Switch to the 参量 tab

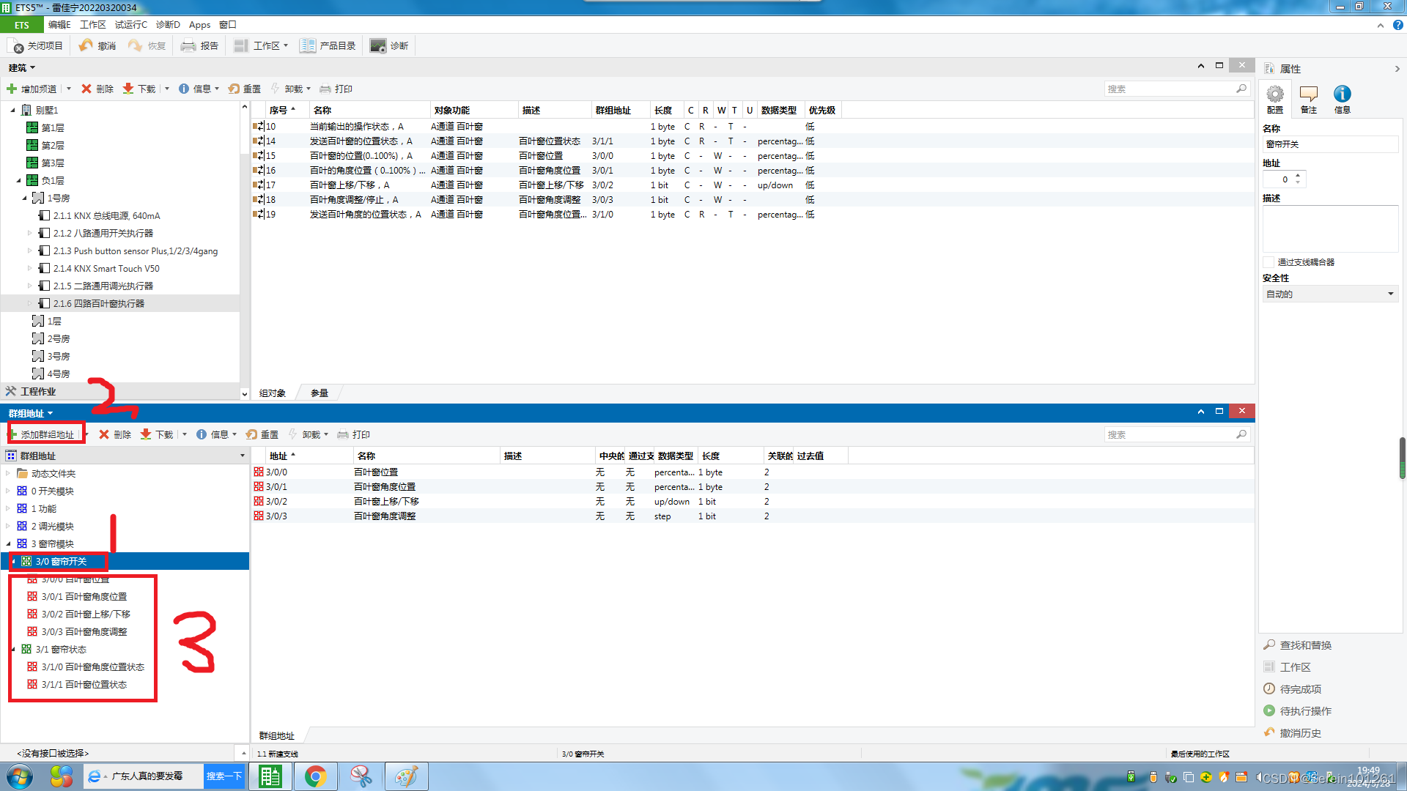pos(319,393)
